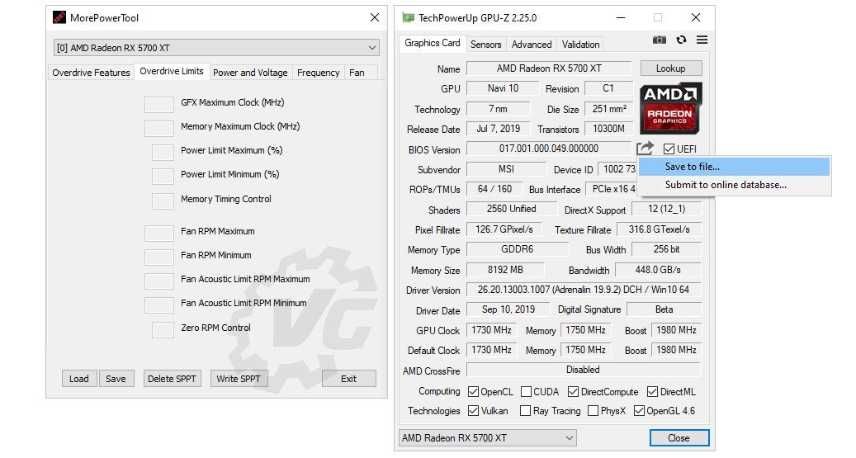Image resolution: width=856 pixels, height=458 pixels.
Task: Choose 'Submit to online database...' menu entry
Action: (x=725, y=185)
